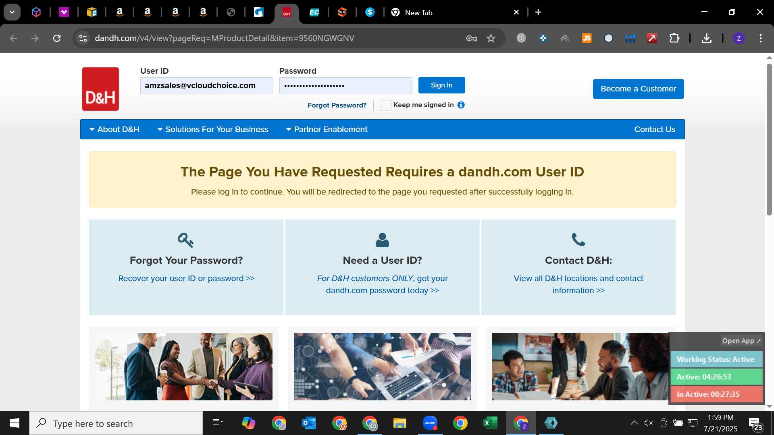774x435 pixels.
Task: Open a new tab with the plus button
Action: (538, 12)
